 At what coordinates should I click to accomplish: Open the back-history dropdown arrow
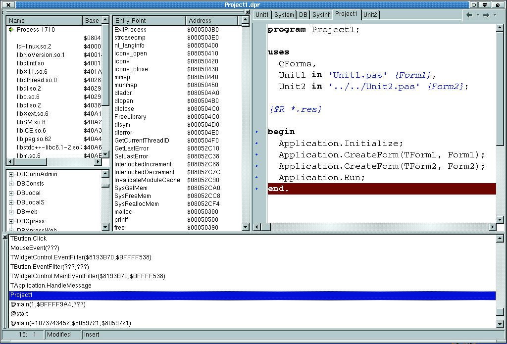(478, 15)
